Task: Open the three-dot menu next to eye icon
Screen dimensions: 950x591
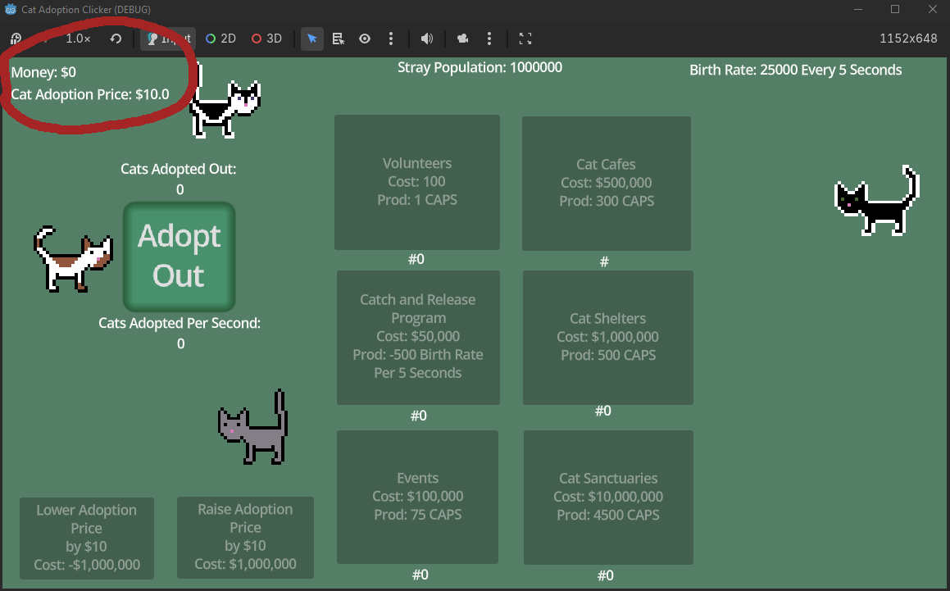Action: 391,39
